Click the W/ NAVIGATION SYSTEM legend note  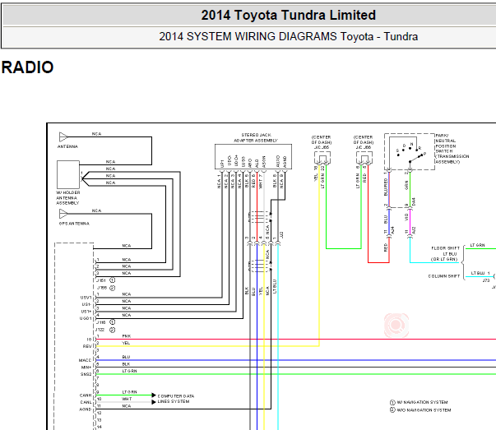tap(419, 402)
